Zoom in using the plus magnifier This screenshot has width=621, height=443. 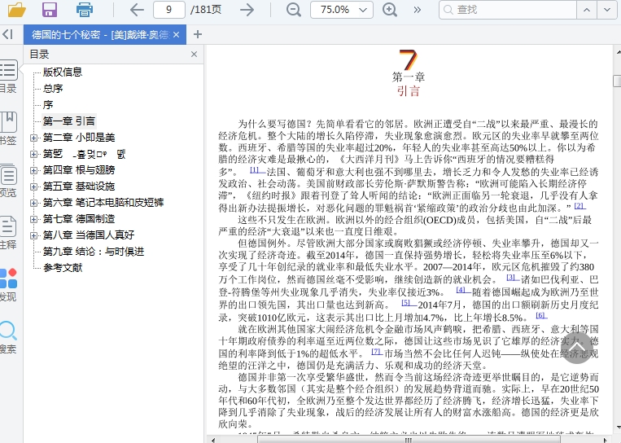tap(391, 10)
